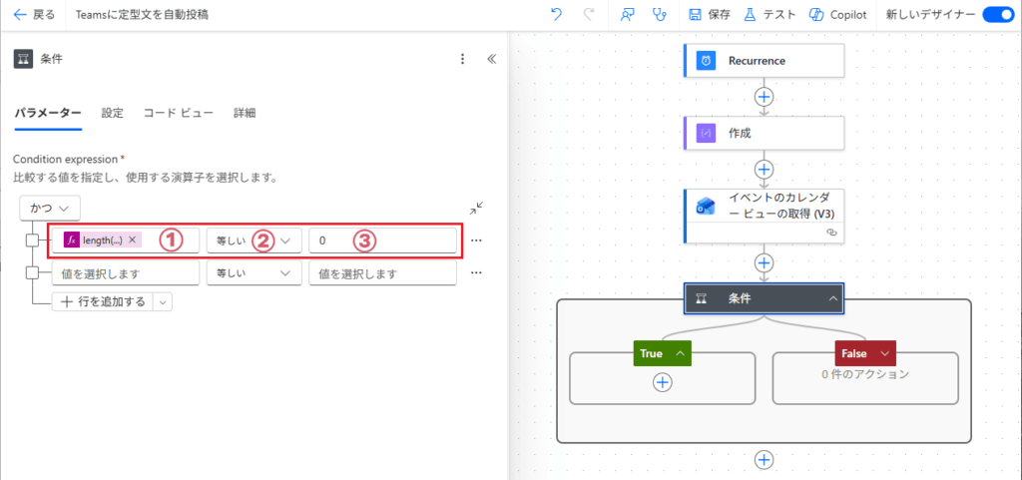The height and width of the screenshot is (480, 1022).
Task: Click the 保存 save button
Action: pos(710,15)
